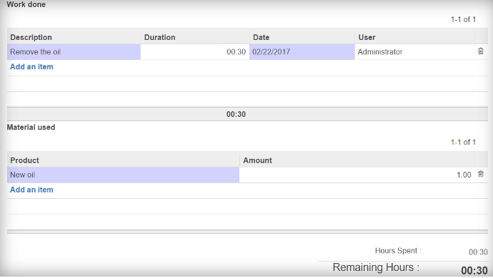Edit the New oil product cell
This screenshot has height=278, width=493.
pos(123,175)
